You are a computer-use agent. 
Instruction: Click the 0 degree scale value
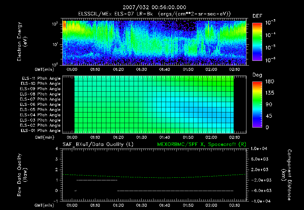click(x=267, y=127)
